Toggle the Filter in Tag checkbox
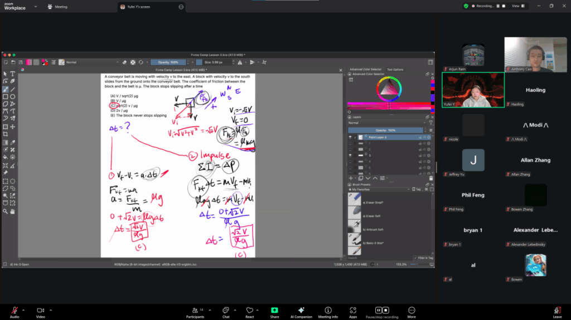Screen dimensions: 571x320 pyautogui.click(x=414, y=258)
